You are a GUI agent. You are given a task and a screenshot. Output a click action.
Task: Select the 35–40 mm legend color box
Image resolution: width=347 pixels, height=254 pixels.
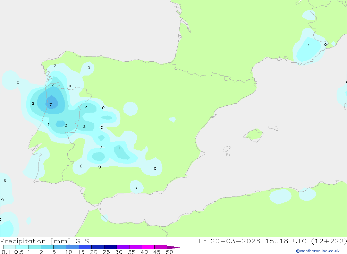(136, 247)
